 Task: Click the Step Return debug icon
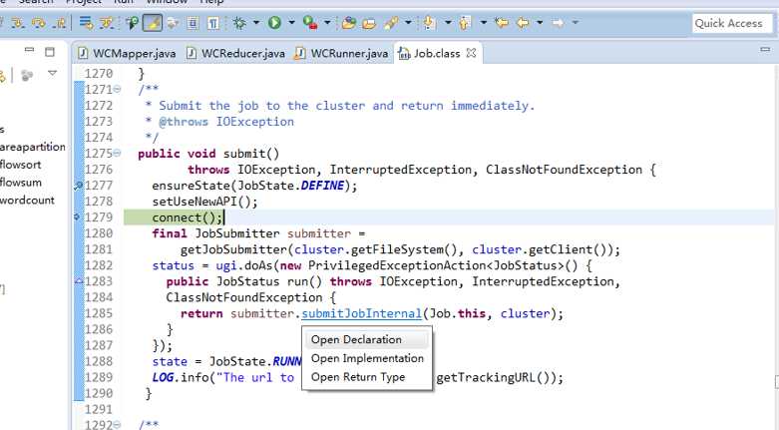point(60,23)
